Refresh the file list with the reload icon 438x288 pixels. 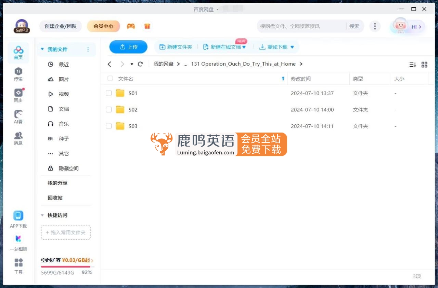pos(140,64)
